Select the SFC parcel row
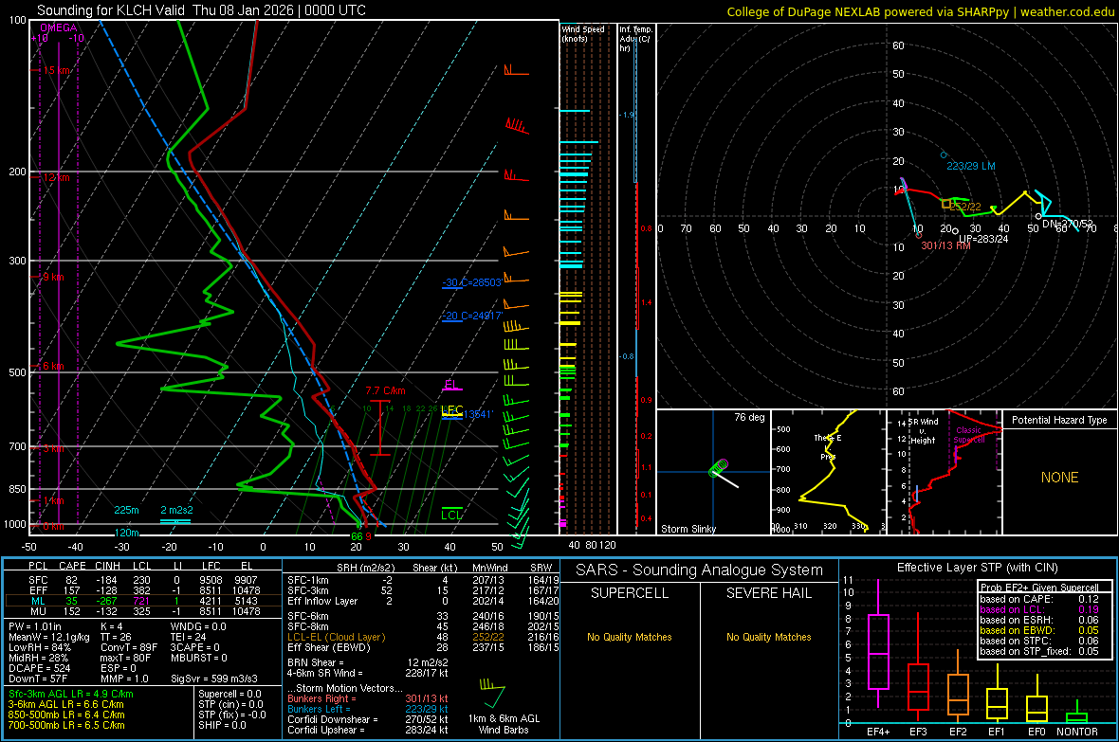This screenshot has height=742, width=1119. tap(142, 580)
